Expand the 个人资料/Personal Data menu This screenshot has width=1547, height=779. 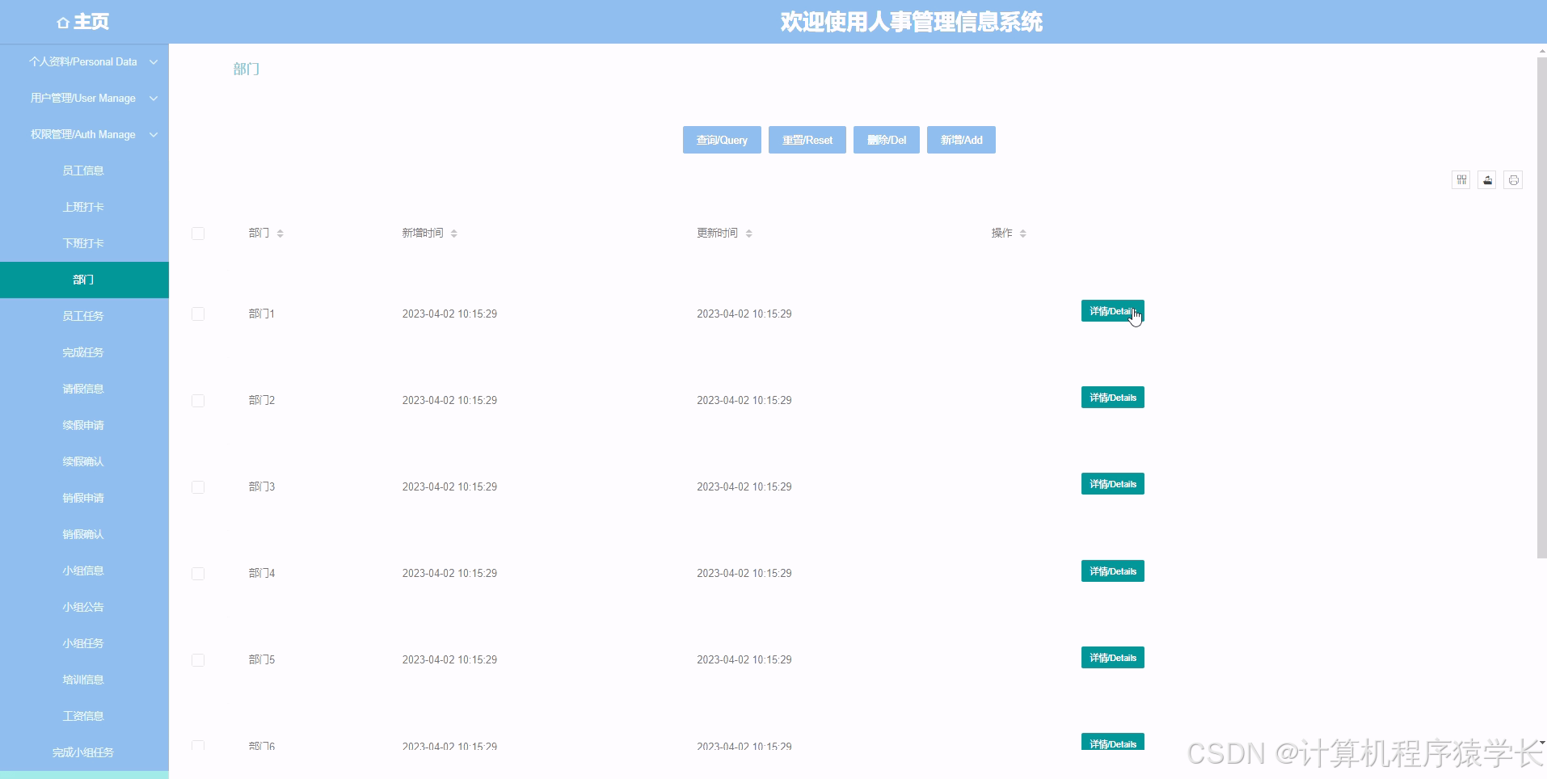coord(83,61)
